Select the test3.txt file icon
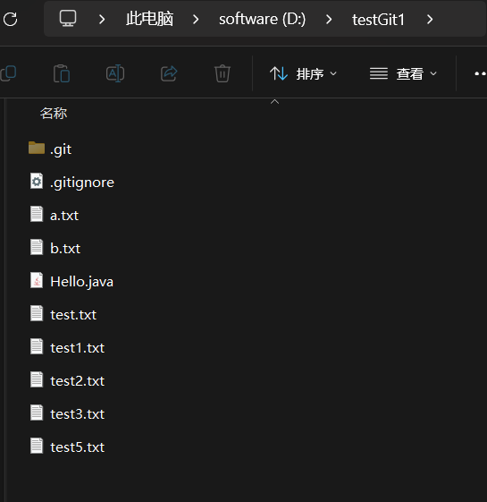 pos(37,413)
